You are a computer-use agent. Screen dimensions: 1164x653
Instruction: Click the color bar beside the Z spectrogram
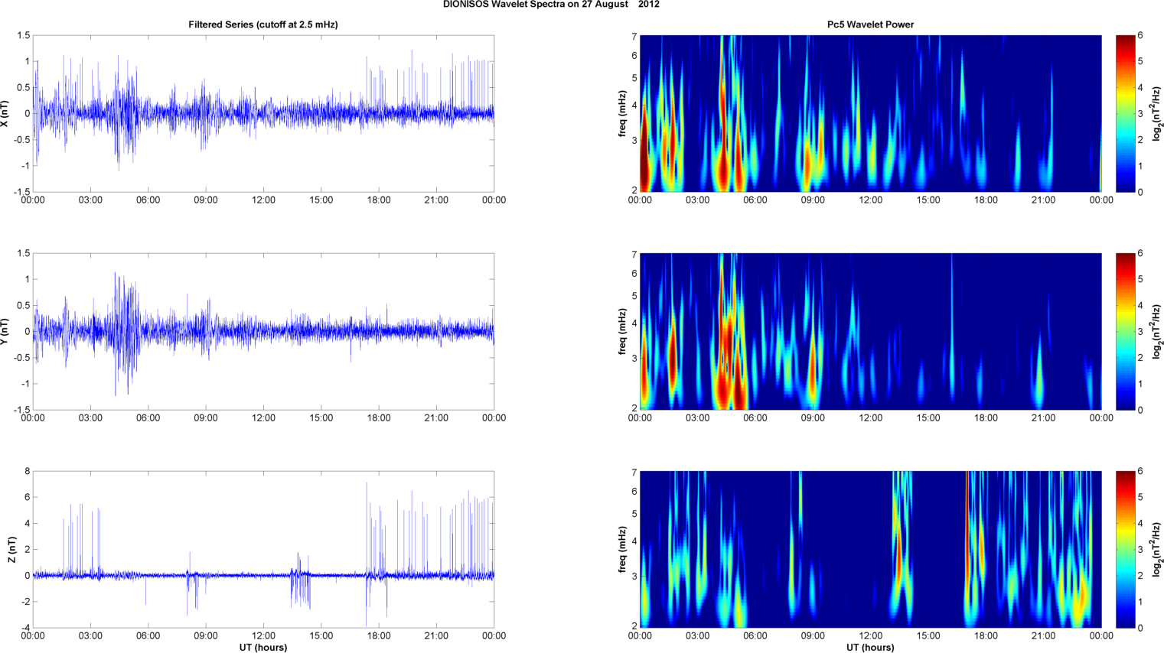[x=1125, y=550]
